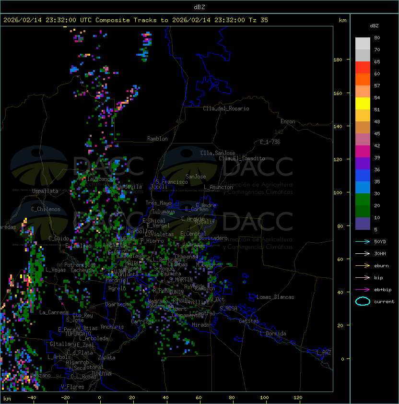Click the 'E_1-736' map label
399x404 pixels.
pos(270,142)
